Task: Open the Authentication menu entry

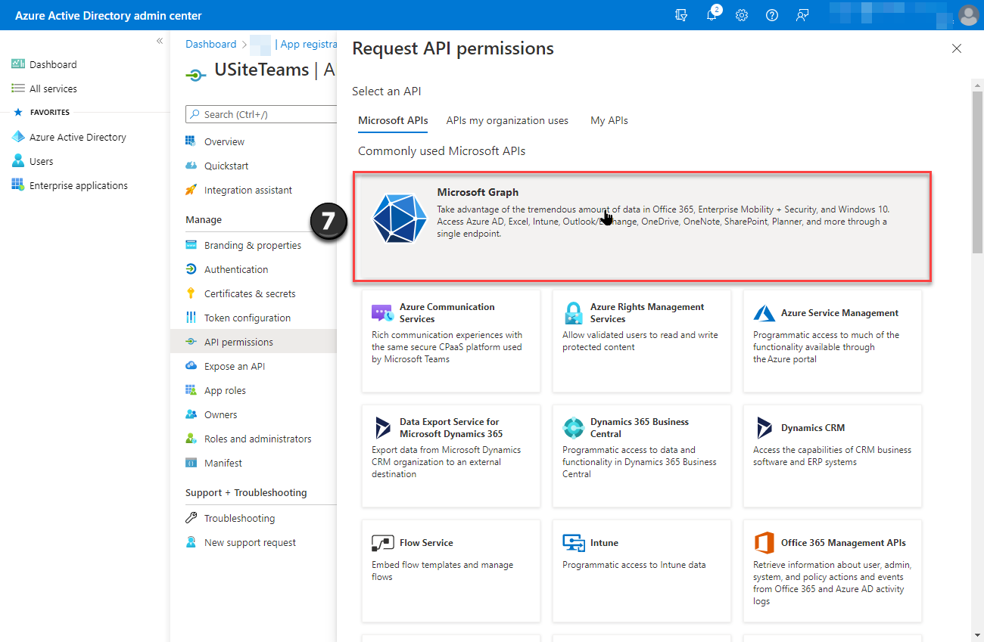Action: 254,269
